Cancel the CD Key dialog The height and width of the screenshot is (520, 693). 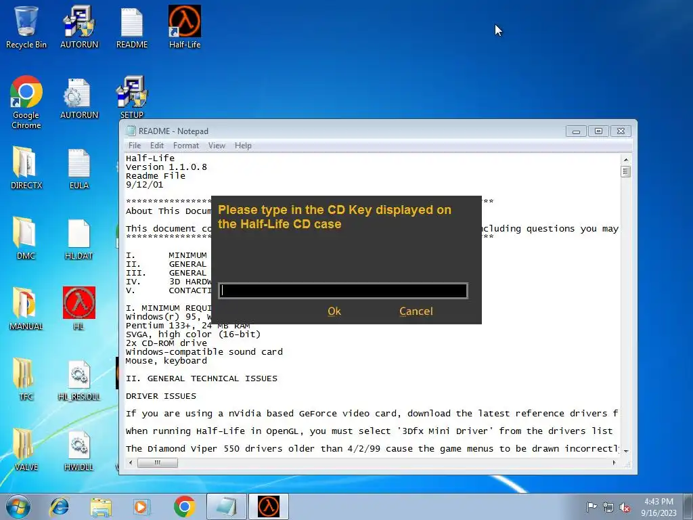pyautogui.click(x=416, y=311)
